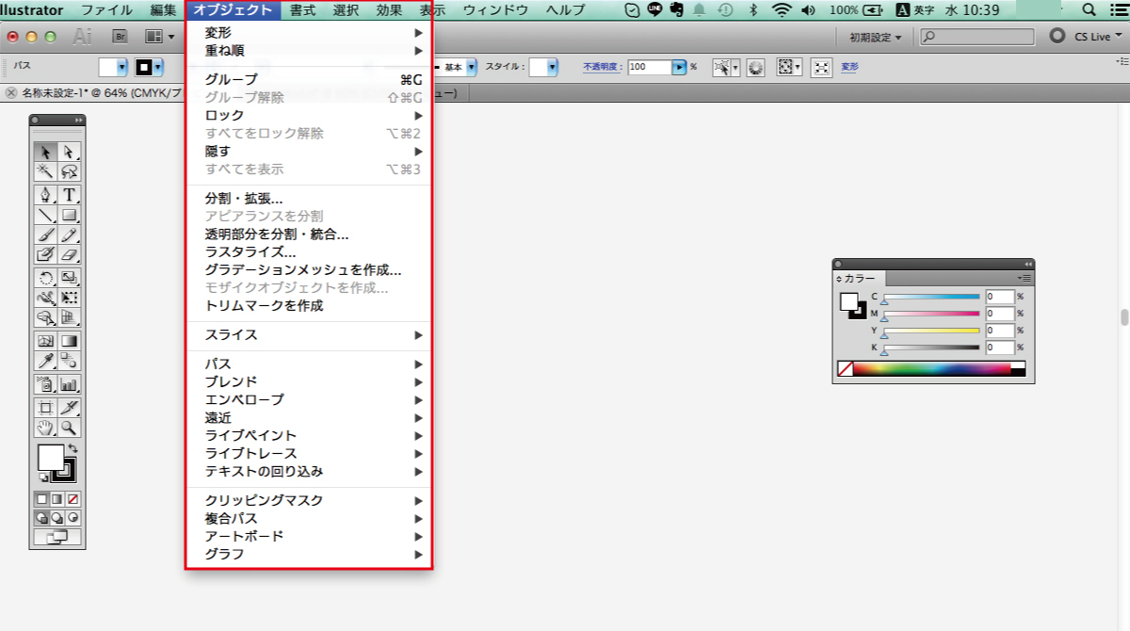Select the Line Segment tool
This screenshot has width=1130, height=631.
[x=45, y=215]
